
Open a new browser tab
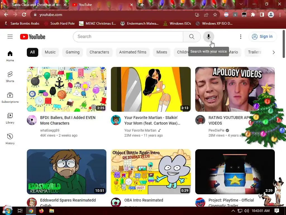tap(142, 5)
